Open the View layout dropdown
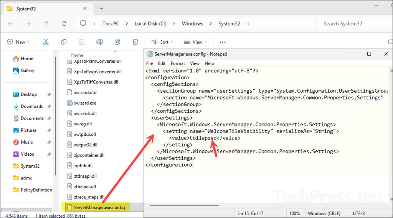Image resolution: width=393 pixels, height=218 pixels. [195, 42]
